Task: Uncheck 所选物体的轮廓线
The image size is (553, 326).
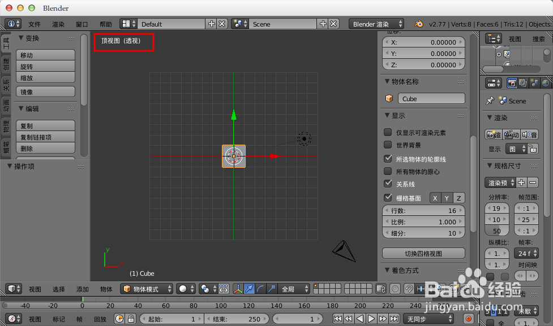Action: (388, 159)
